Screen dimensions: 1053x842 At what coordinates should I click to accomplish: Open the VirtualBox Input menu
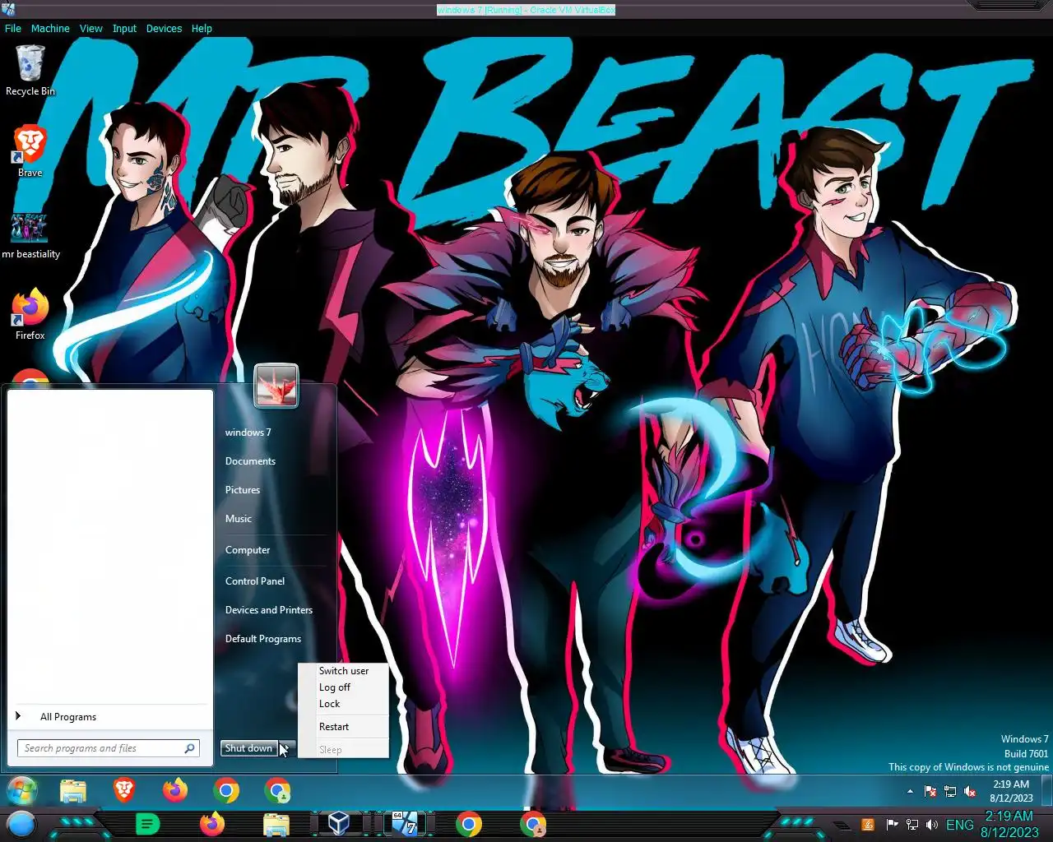[x=124, y=28]
